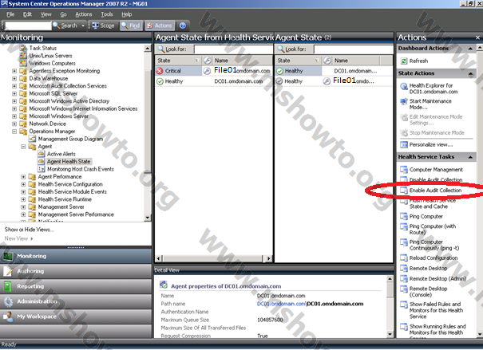
Task: Click the Windows Computers view icon
Action: click(23, 63)
